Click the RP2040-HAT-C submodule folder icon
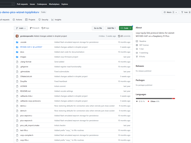The image size is (191, 143). (x=17, y=47)
